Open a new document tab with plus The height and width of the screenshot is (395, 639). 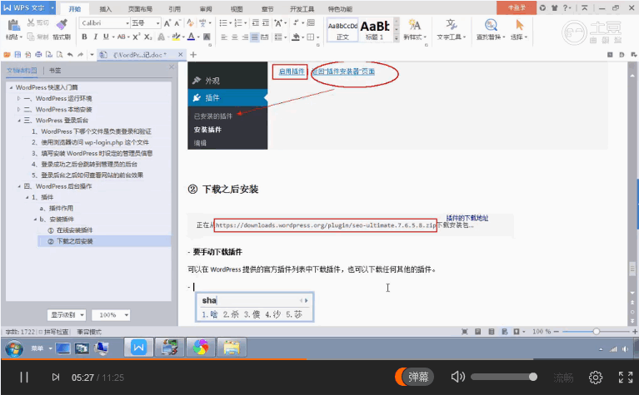point(193,55)
